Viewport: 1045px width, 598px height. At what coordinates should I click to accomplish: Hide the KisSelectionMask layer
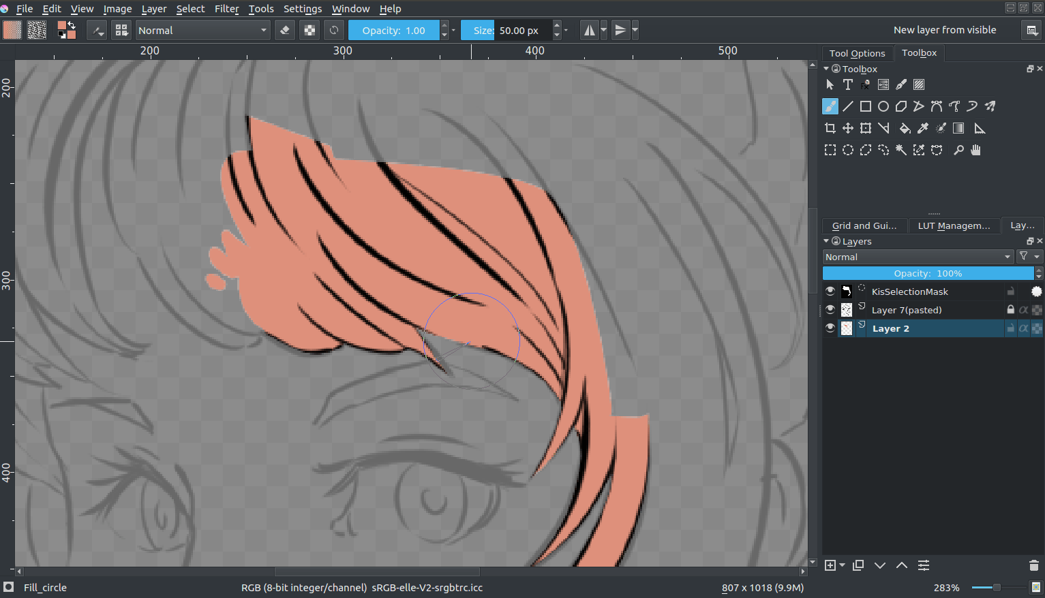[830, 291]
